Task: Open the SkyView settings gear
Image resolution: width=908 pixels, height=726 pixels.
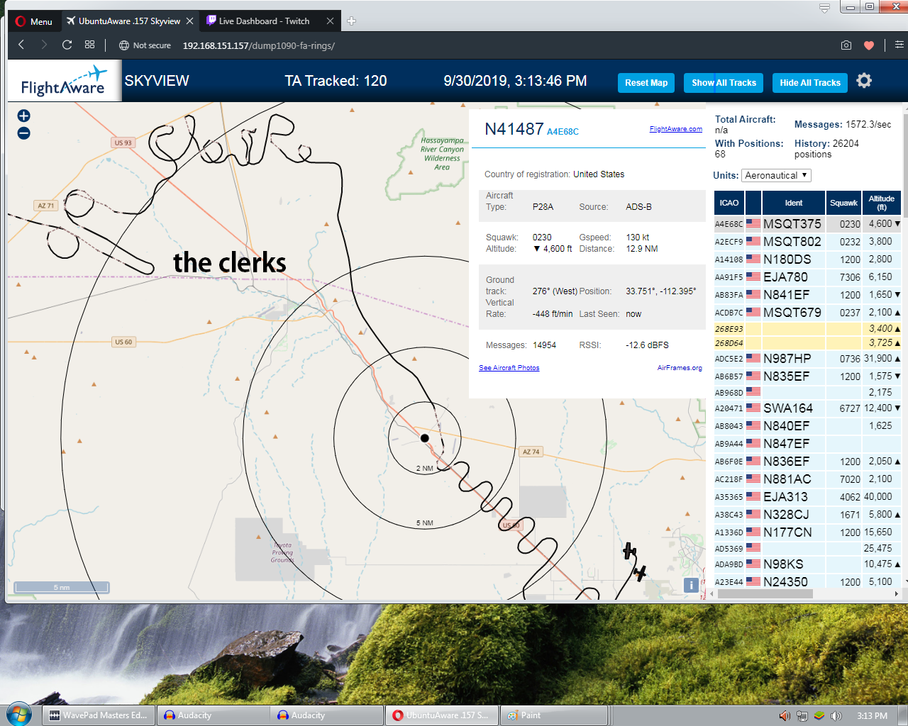Action: click(x=864, y=81)
